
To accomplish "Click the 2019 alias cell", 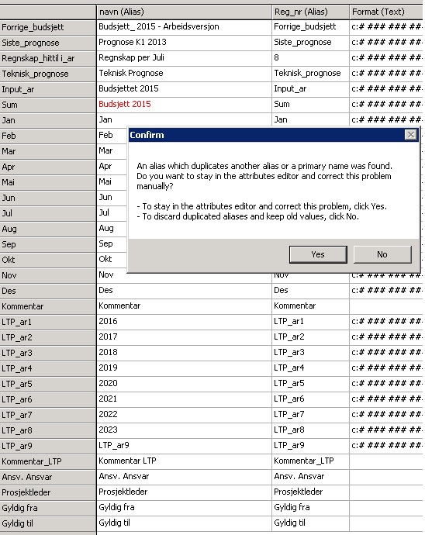I will [185, 368].
